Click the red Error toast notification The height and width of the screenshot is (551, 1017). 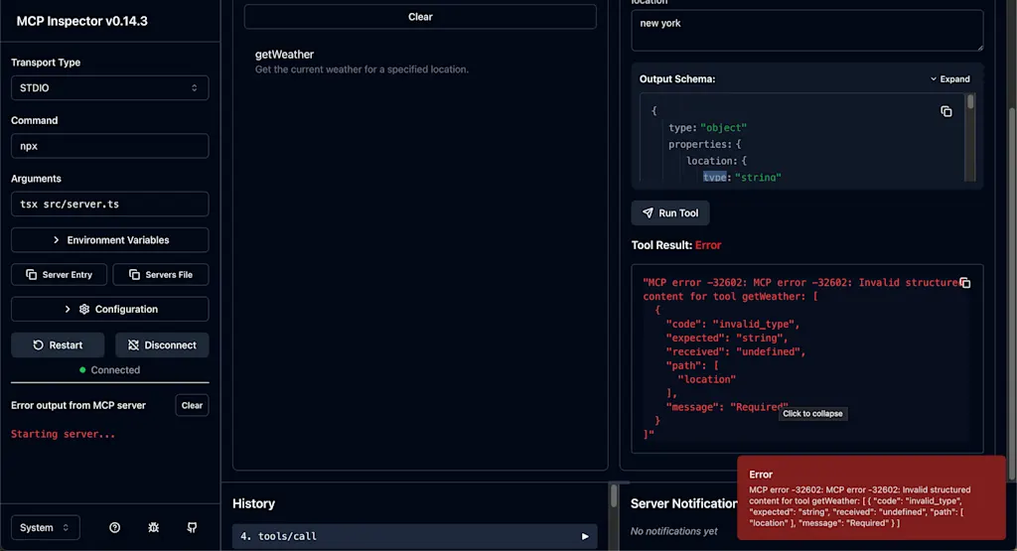click(871, 497)
